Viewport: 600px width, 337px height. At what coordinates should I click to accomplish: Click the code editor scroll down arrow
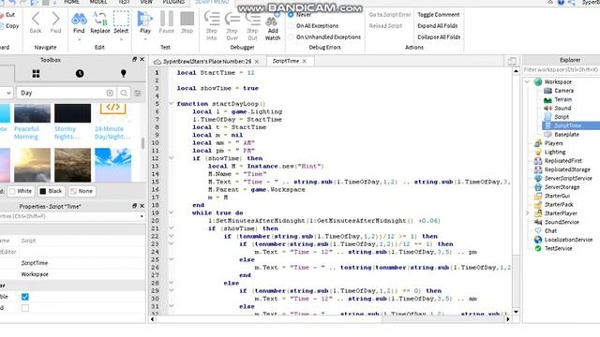pos(516,312)
